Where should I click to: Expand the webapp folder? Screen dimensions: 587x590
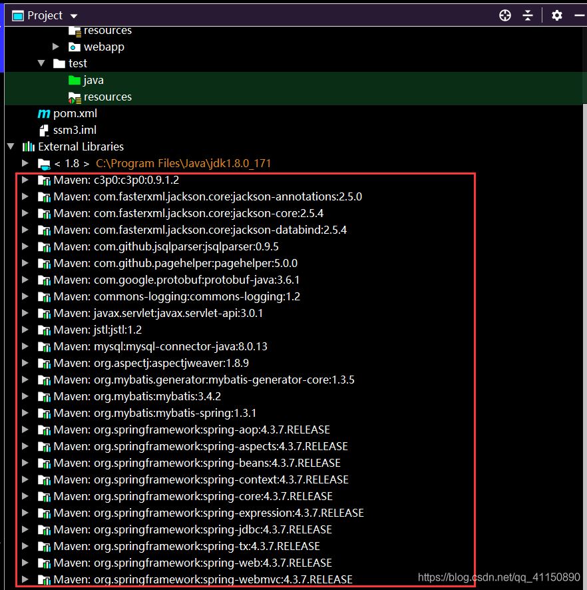point(57,47)
